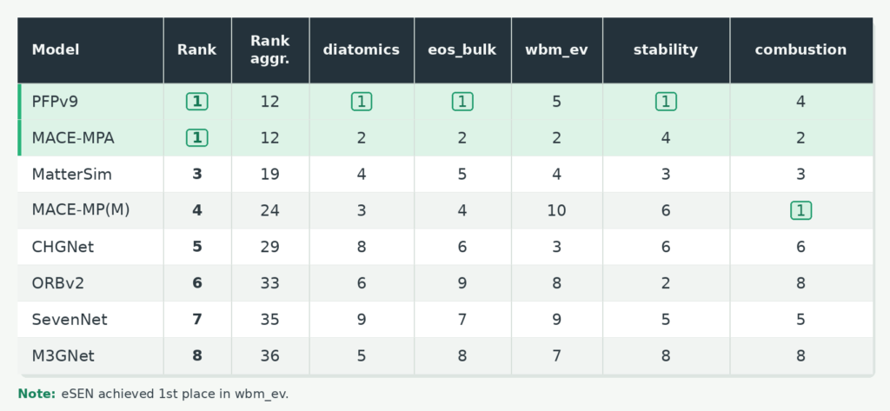The width and height of the screenshot is (890, 411).
Task: Select the combustion column header
Action: (800, 50)
